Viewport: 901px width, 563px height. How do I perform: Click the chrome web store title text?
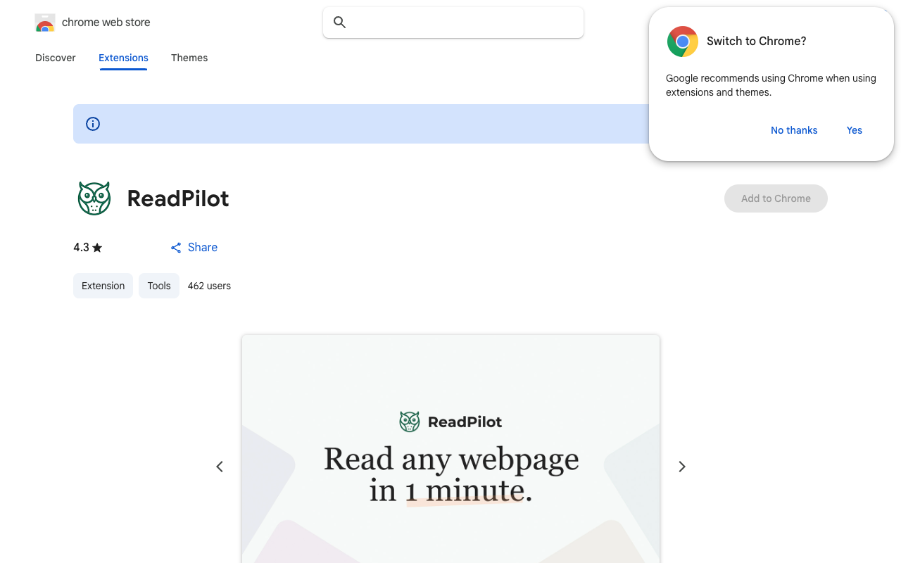106,23
